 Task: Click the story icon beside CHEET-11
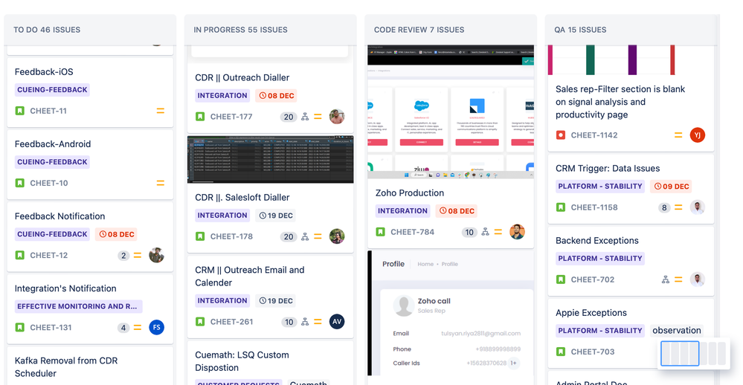[x=20, y=111]
